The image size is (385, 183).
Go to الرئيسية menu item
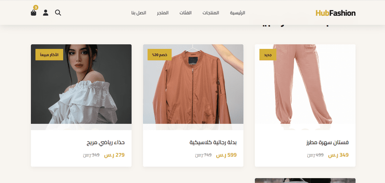238,13
